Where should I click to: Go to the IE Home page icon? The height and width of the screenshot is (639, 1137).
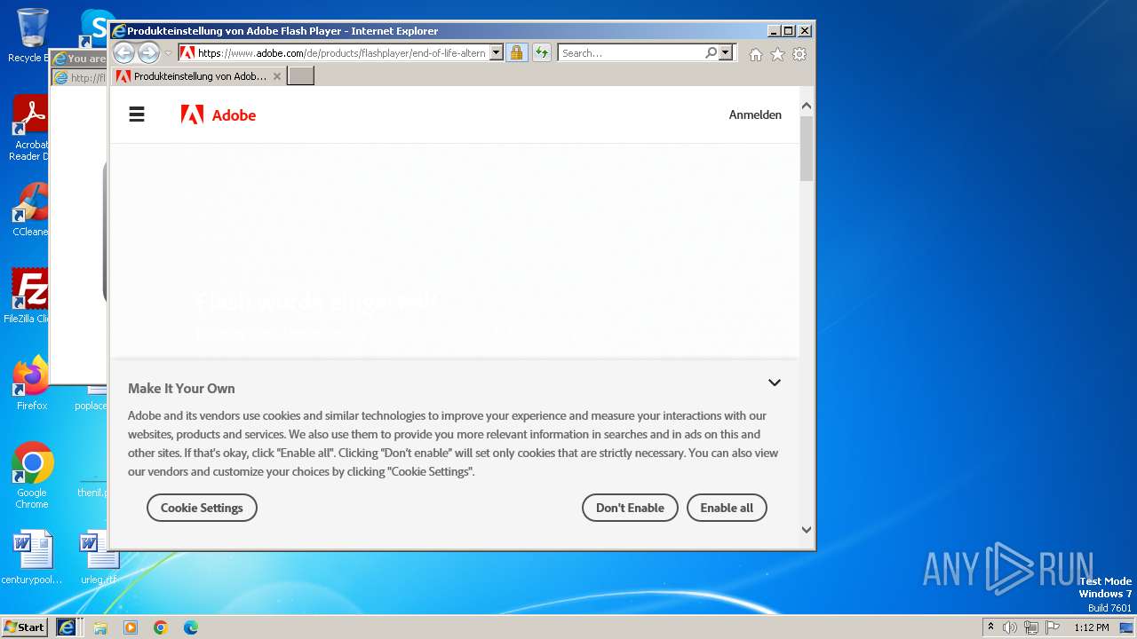tap(756, 54)
